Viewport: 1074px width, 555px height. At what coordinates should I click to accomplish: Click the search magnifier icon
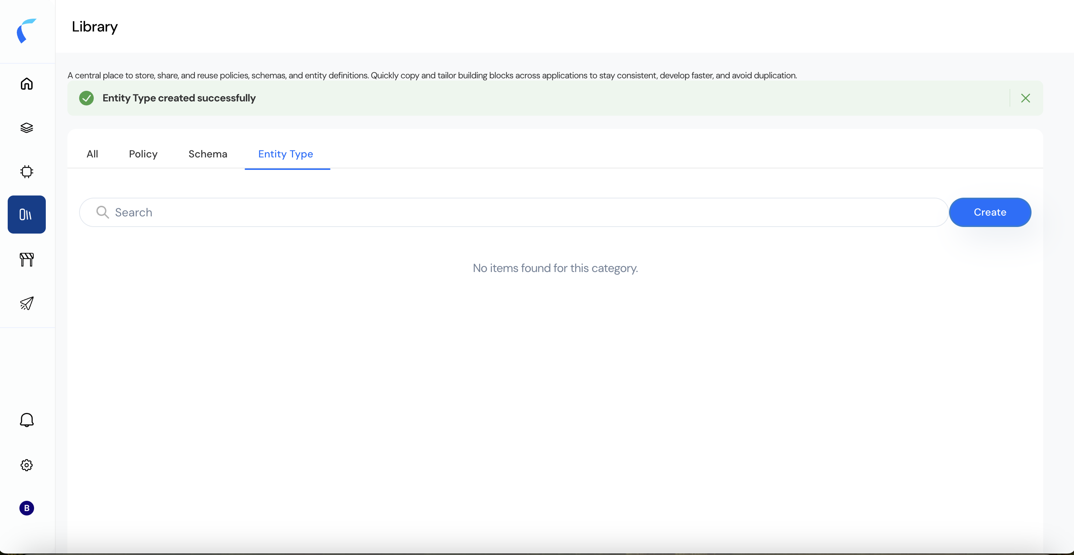pyautogui.click(x=103, y=212)
